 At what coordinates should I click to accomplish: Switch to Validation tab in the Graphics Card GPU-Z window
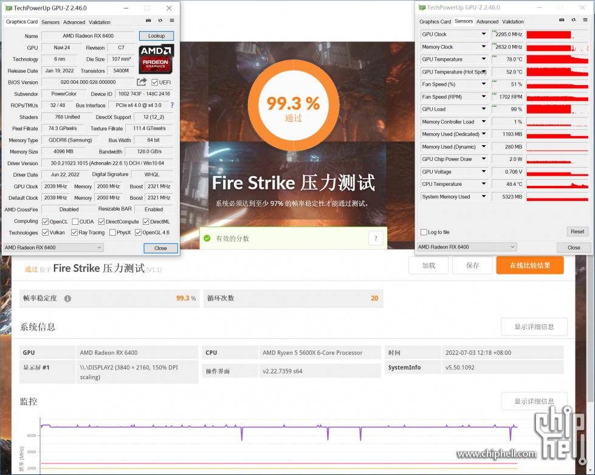point(100,22)
